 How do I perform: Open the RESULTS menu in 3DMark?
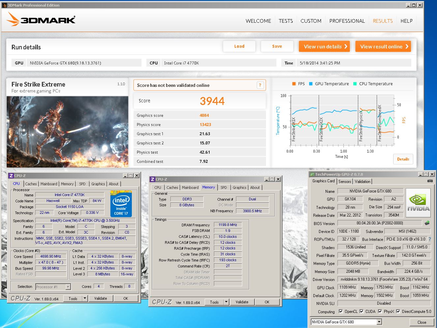tap(383, 21)
